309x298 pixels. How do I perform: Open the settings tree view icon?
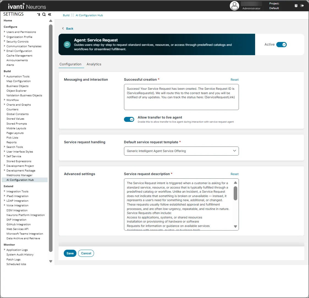pyautogui.click(x=38, y=14)
